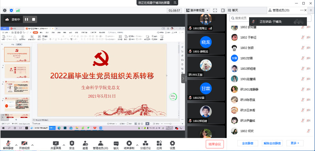Select the 研1901王振 video tile
This screenshot has width=315, height=151.
point(206,67)
